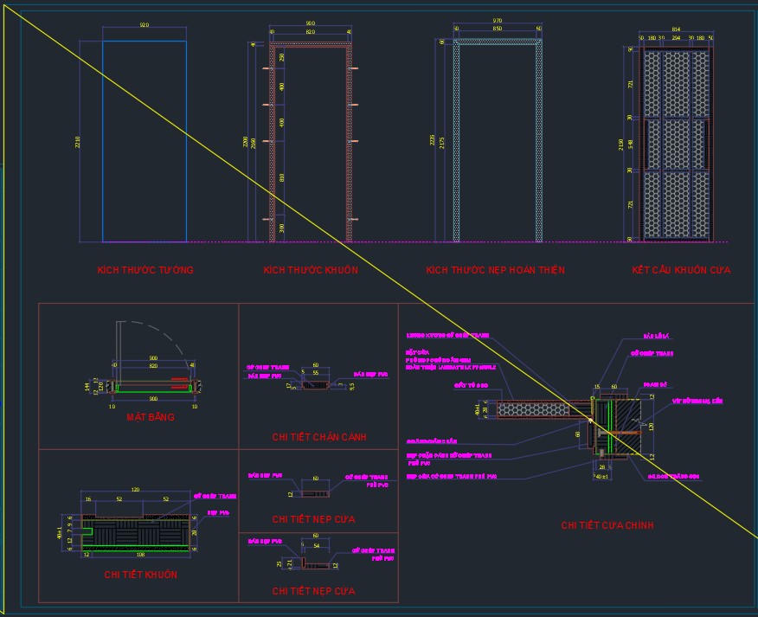Click the bottom 'CHI TIẾT NẸP CỬA' caption
The width and height of the screenshot is (758, 617).
pyautogui.click(x=313, y=591)
